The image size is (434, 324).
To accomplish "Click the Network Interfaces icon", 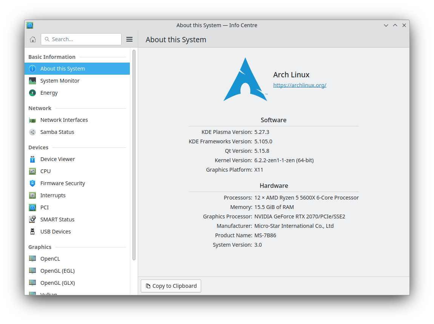I will tap(33, 120).
